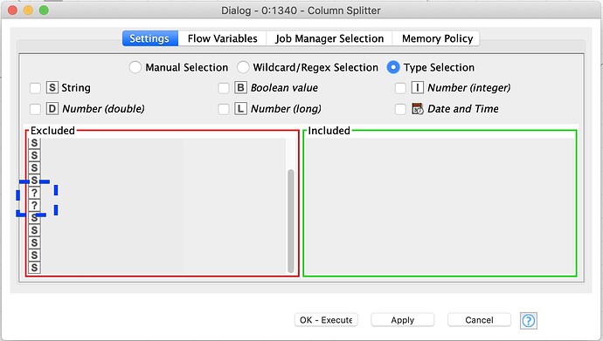Choose the Manual Selection radio button
This screenshot has height=341, width=603.
pos(135,67)
